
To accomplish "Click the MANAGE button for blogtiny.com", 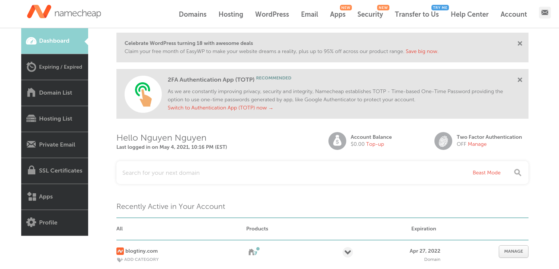I will (x=514, y=251).
